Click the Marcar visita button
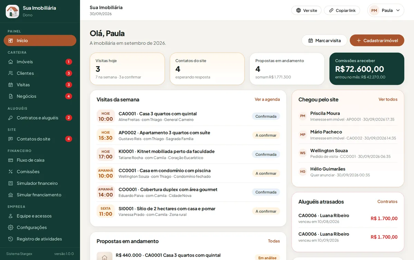The image size is (414, 260). (324, 41)
